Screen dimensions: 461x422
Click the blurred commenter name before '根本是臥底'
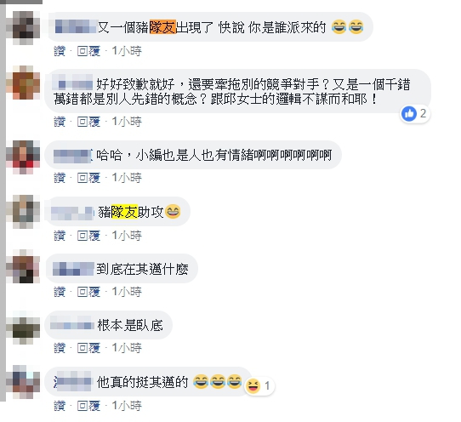[72, 325]
